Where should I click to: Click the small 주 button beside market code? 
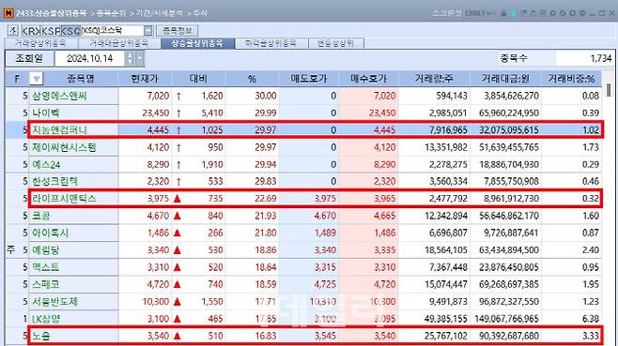coord(12,30)
